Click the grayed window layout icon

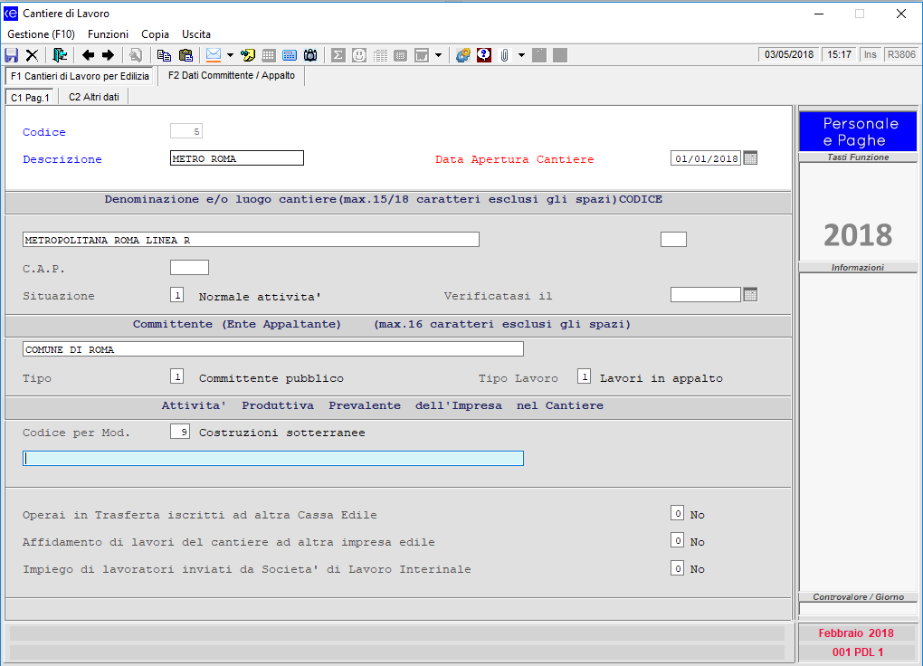[x=422, y=55]
